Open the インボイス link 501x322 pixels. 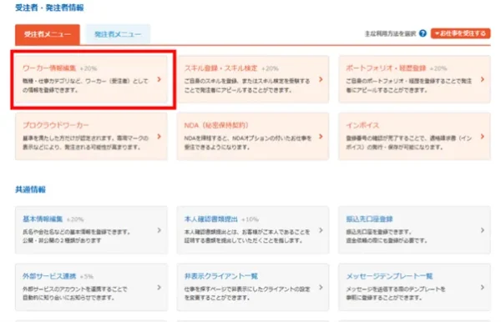pos(362,125)
